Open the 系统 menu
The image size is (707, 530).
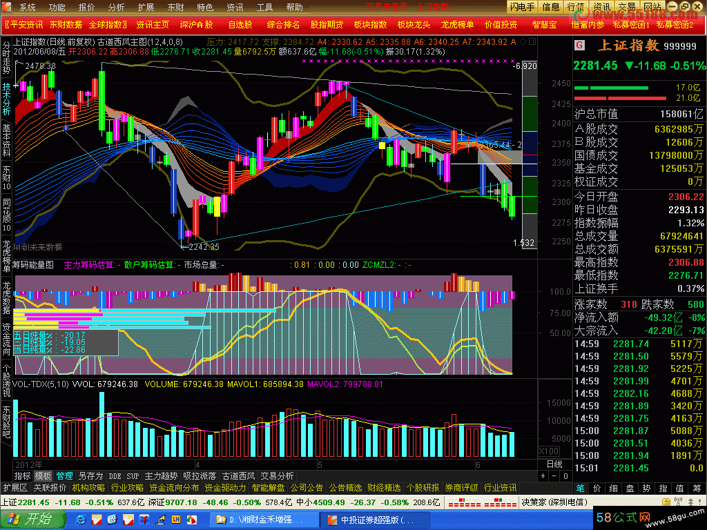(28, 7)
